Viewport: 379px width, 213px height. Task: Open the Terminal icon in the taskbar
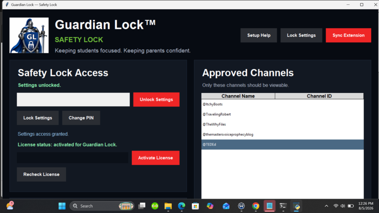tap(283, 206)
